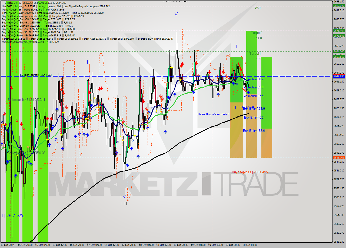Click the 18 Oct 20:30 time label
The image size is (346, 248).
pyautogui.click(x=181, y=245)
